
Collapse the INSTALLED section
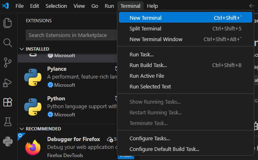[22, 49]
